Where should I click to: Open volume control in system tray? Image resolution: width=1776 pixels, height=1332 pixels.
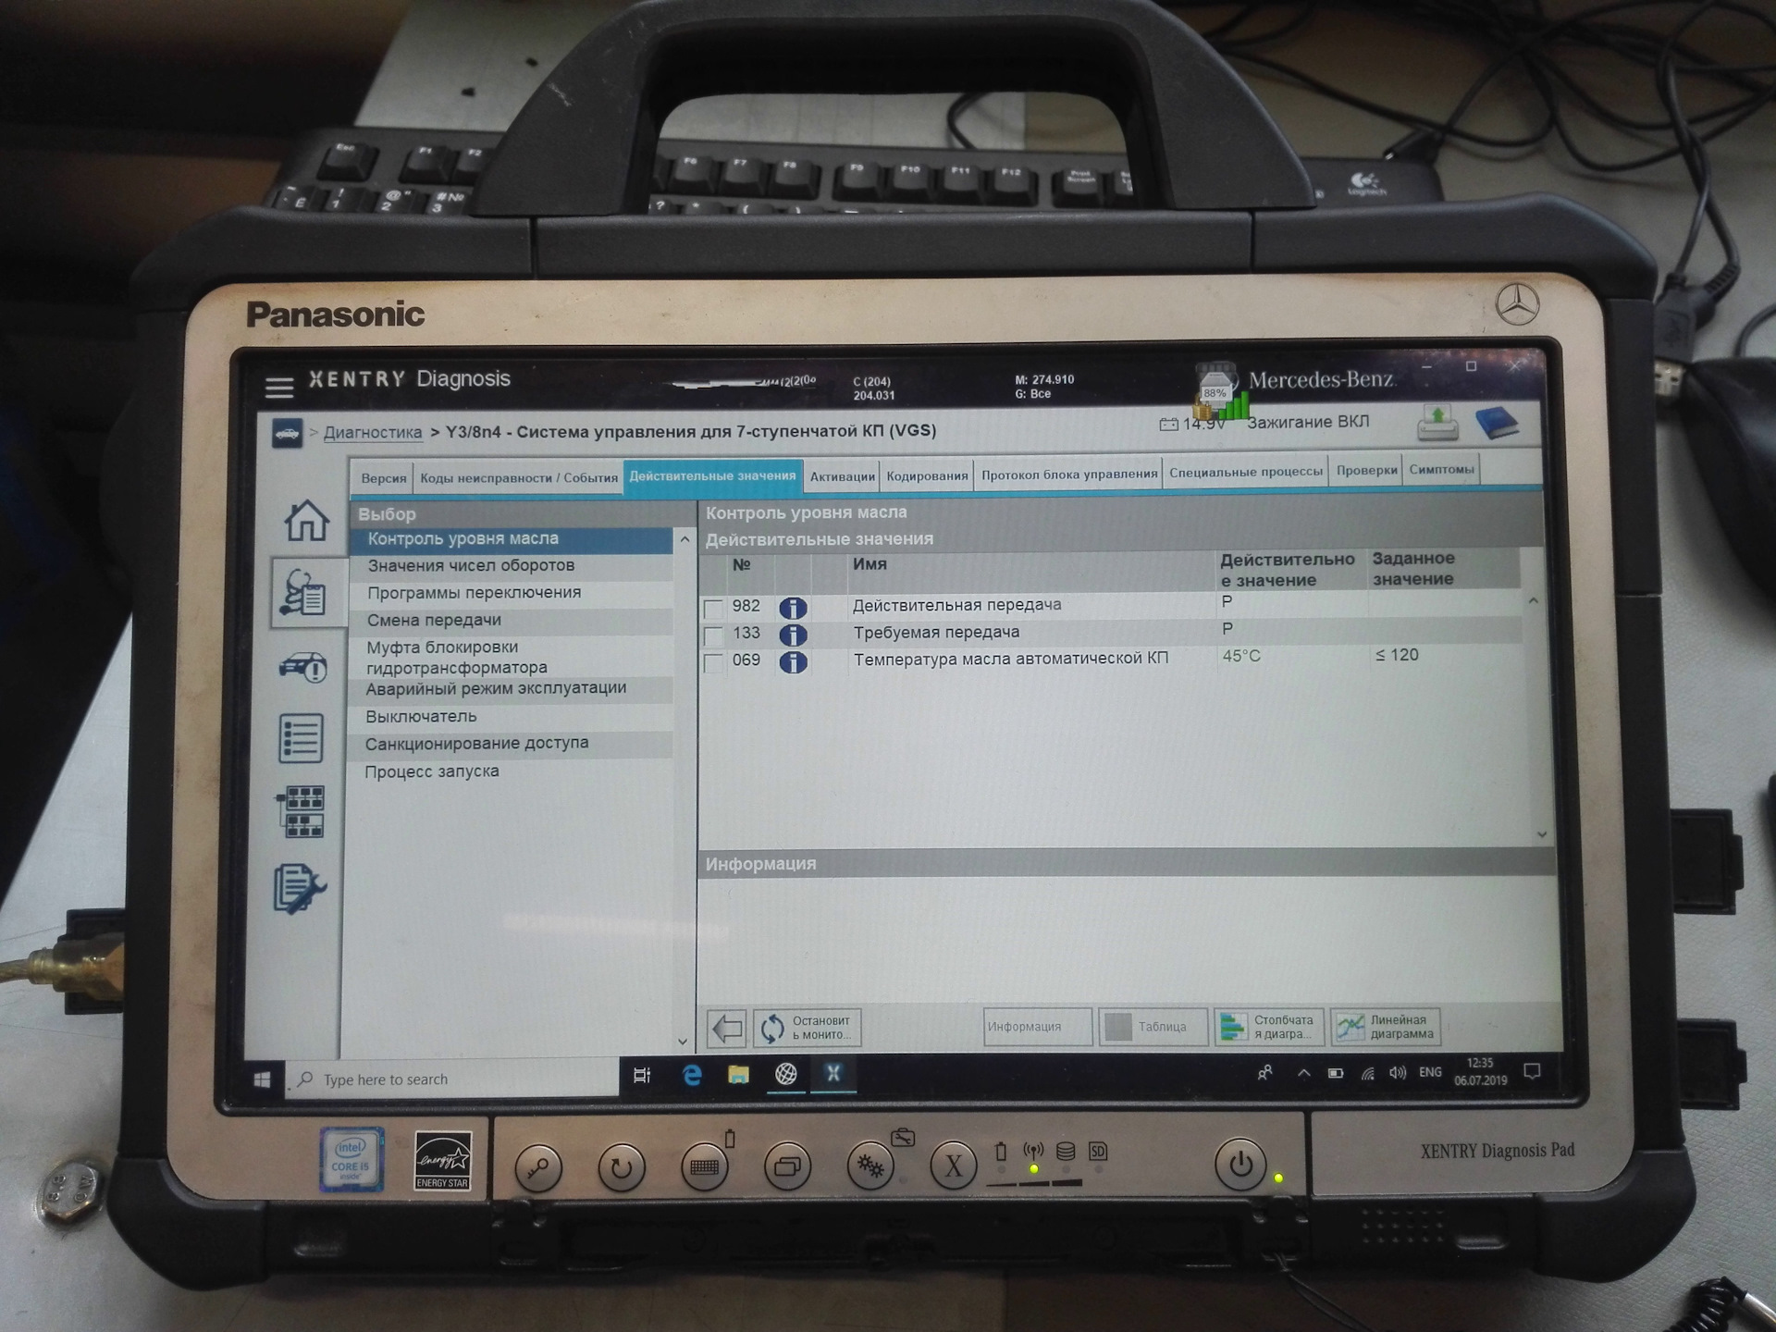[1398, 1073]
